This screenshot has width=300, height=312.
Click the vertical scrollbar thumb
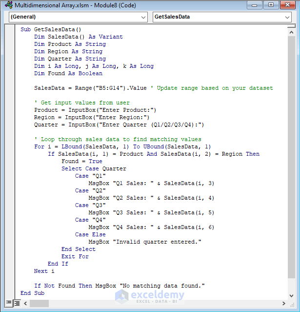(291, 157)
